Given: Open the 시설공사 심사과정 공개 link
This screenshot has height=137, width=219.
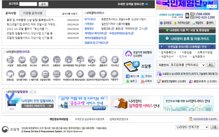Looking at the screenshot, I should [187, 74].
